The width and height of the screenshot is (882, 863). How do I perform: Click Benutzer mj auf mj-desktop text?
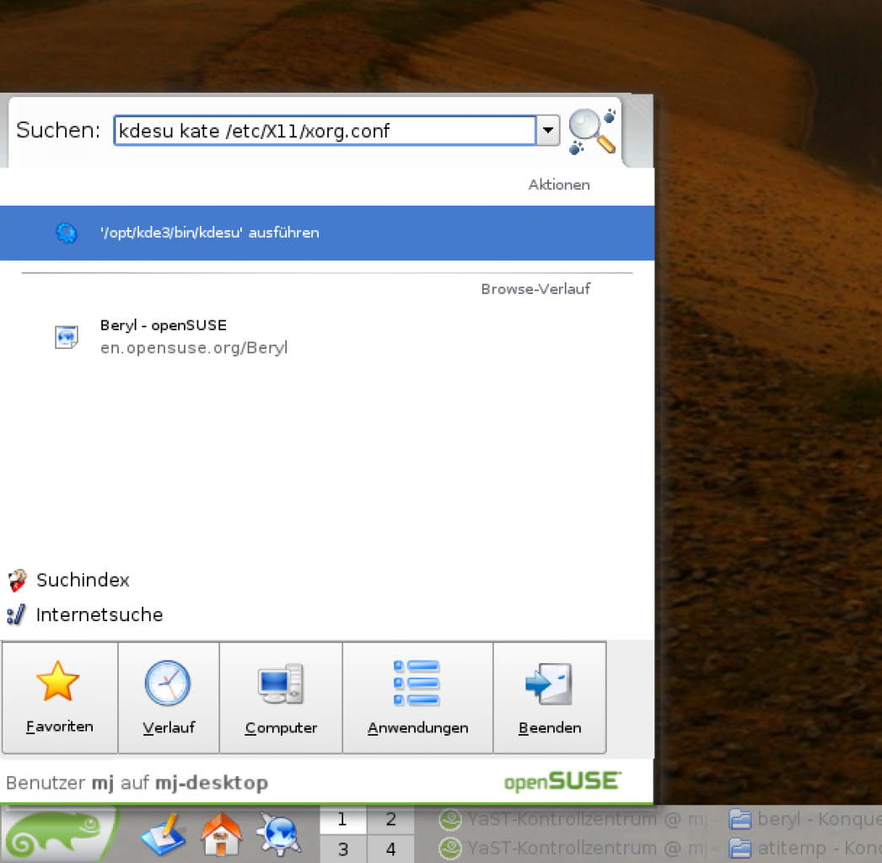point(137,783)
